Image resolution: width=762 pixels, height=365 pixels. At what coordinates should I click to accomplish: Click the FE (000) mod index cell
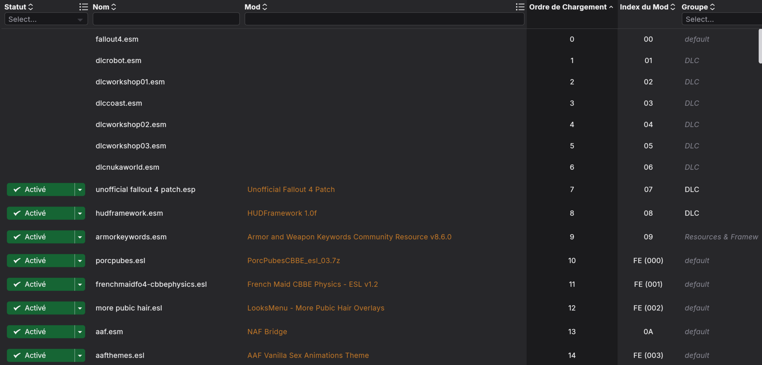pyautogui.click(x=648, y=261)
